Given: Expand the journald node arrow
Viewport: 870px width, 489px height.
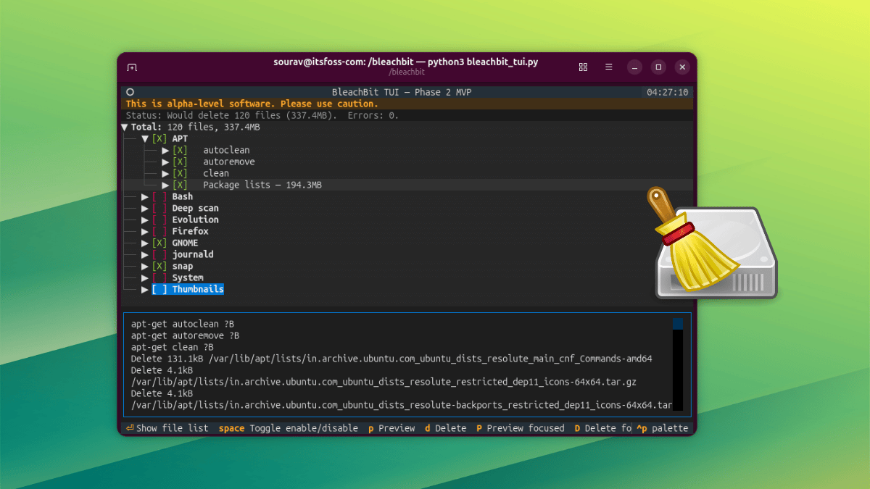Looking at the screenshot, I should point(145,254).
